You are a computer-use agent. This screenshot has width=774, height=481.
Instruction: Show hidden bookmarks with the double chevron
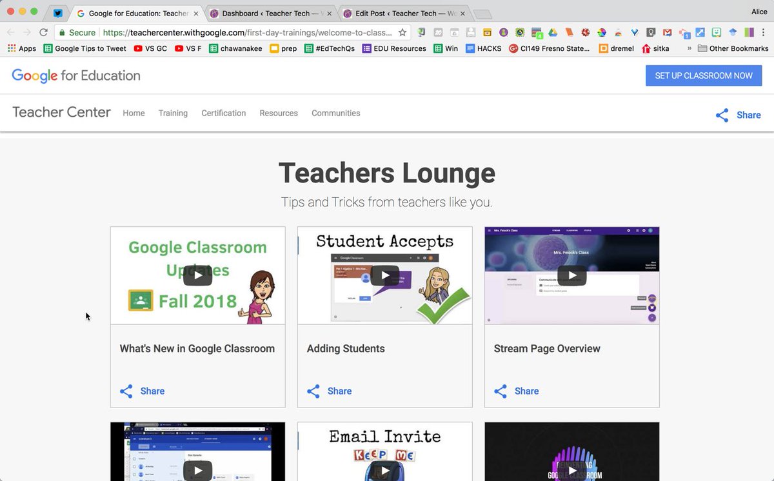pyautogui.click(x=690, y=48)
